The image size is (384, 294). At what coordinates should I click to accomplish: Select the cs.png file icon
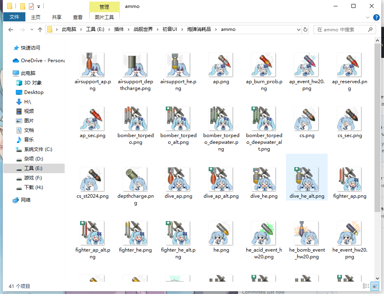pos(307,118)
